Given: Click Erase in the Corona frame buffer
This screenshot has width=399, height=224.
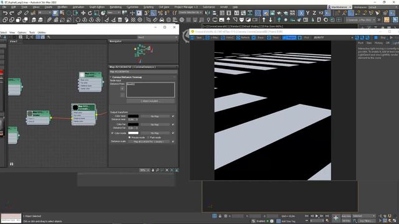Looking at the screenshot, I should point(258,37).
